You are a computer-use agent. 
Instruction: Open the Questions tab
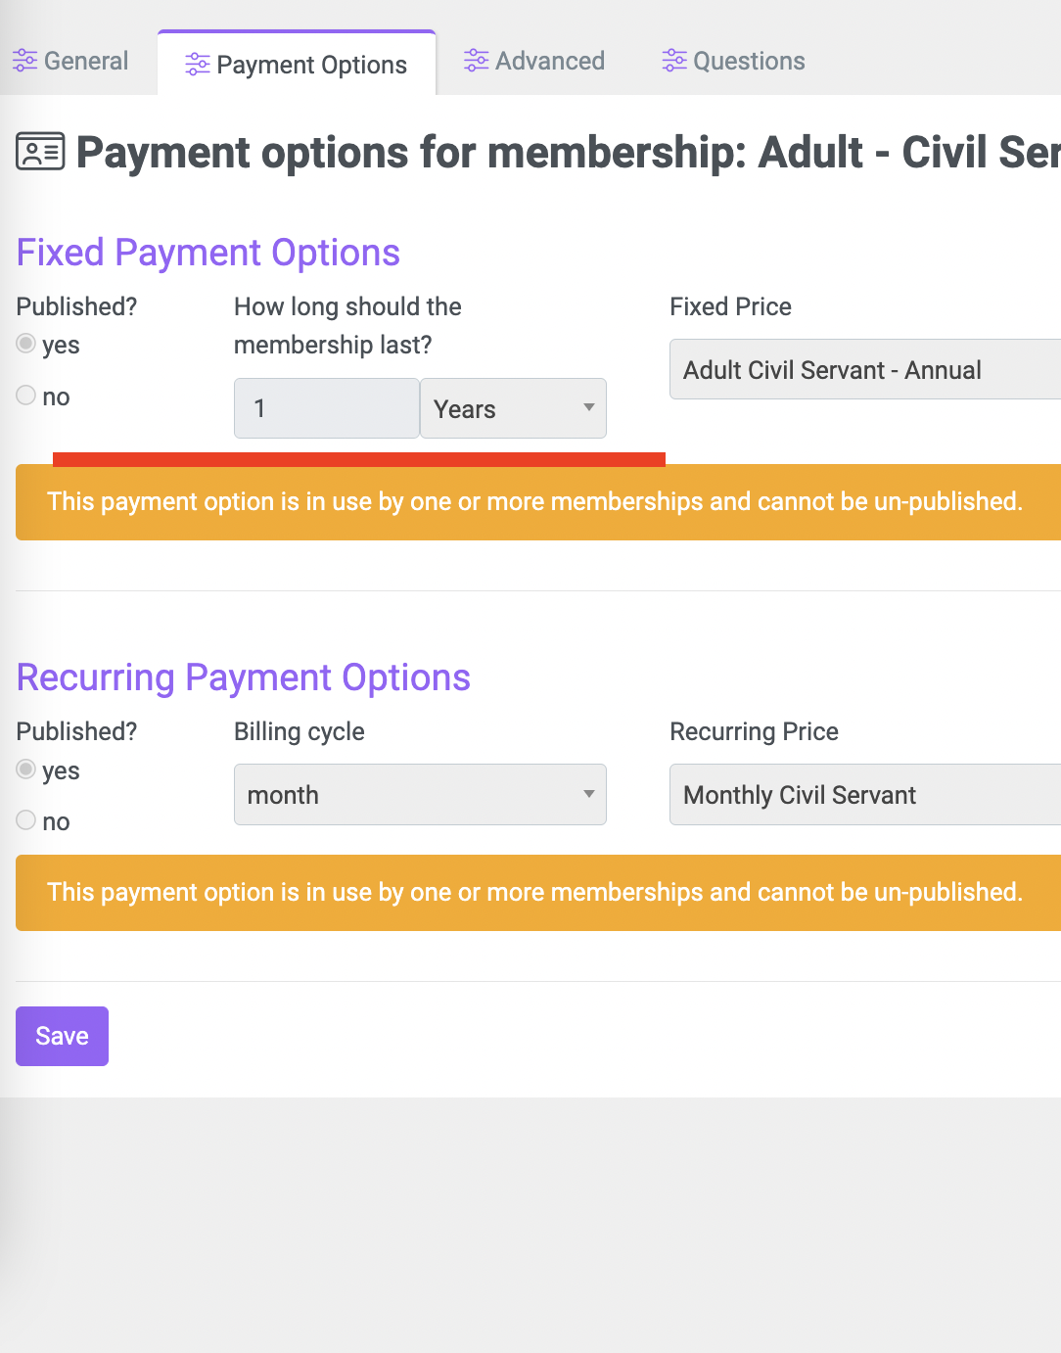733,61
